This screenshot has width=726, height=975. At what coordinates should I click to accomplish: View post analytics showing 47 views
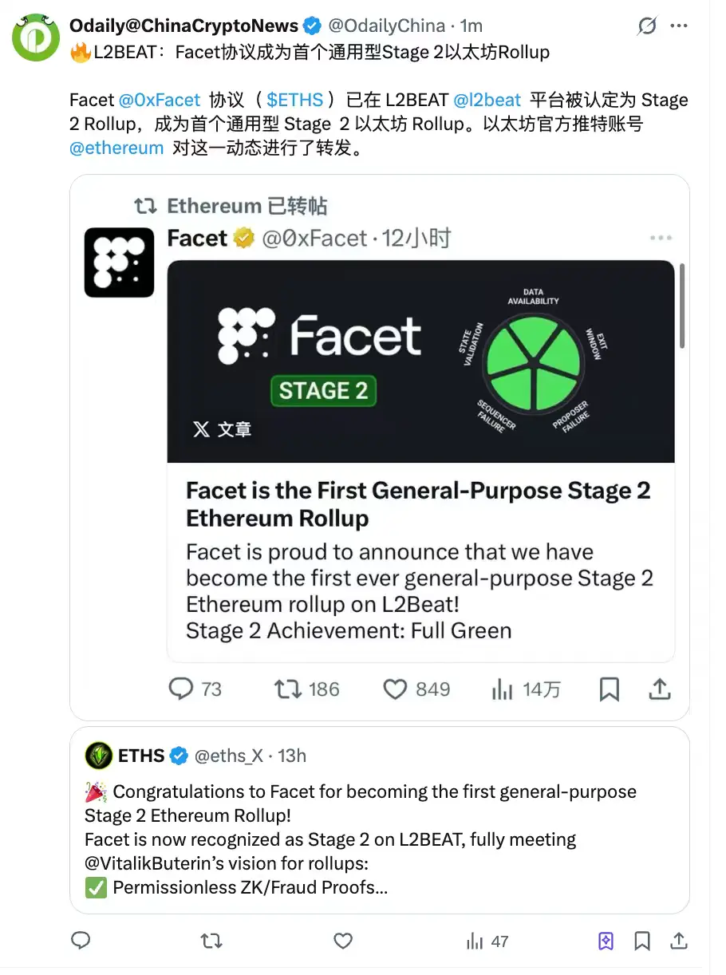(x=487, y=941)
